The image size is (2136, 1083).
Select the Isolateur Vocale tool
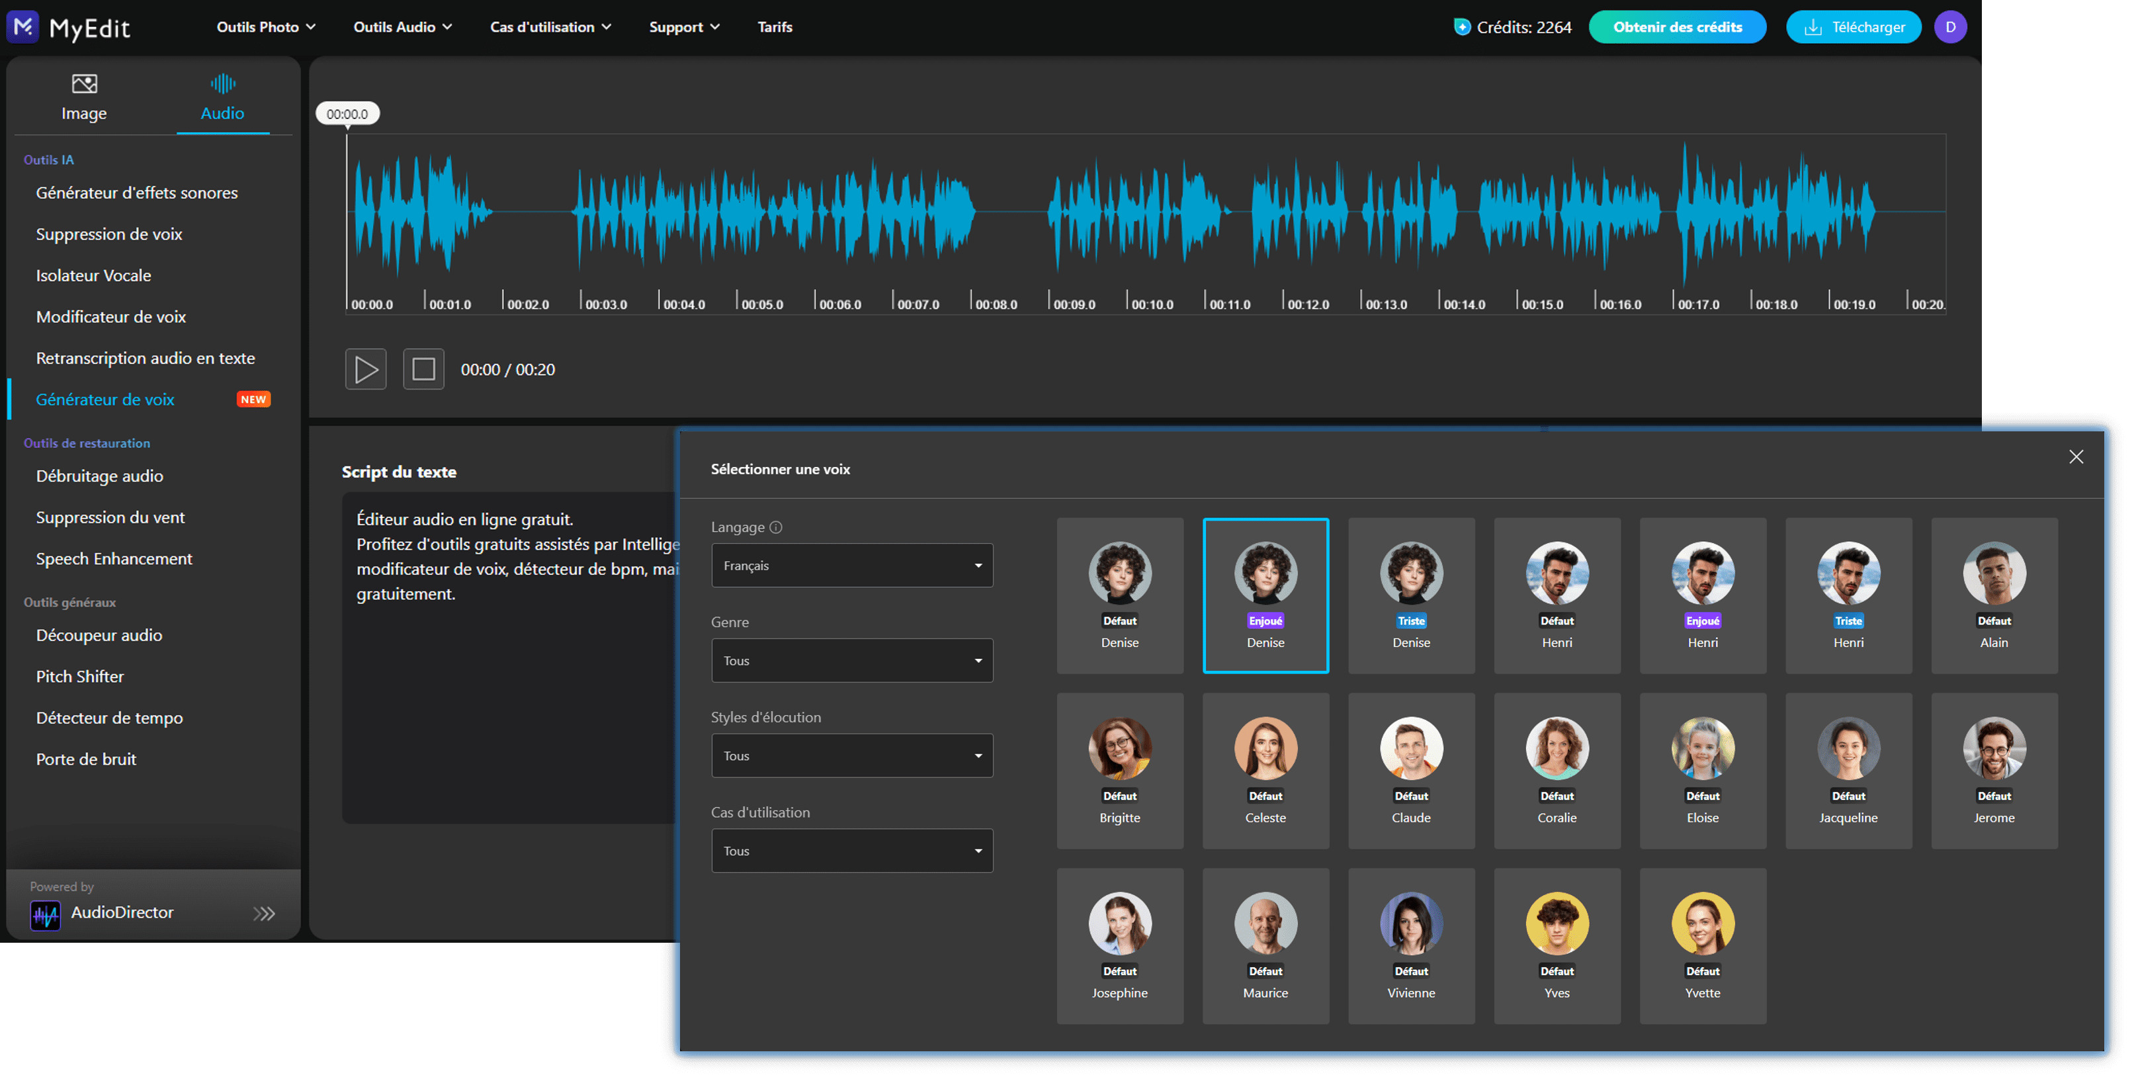click(x=93, y=275)
